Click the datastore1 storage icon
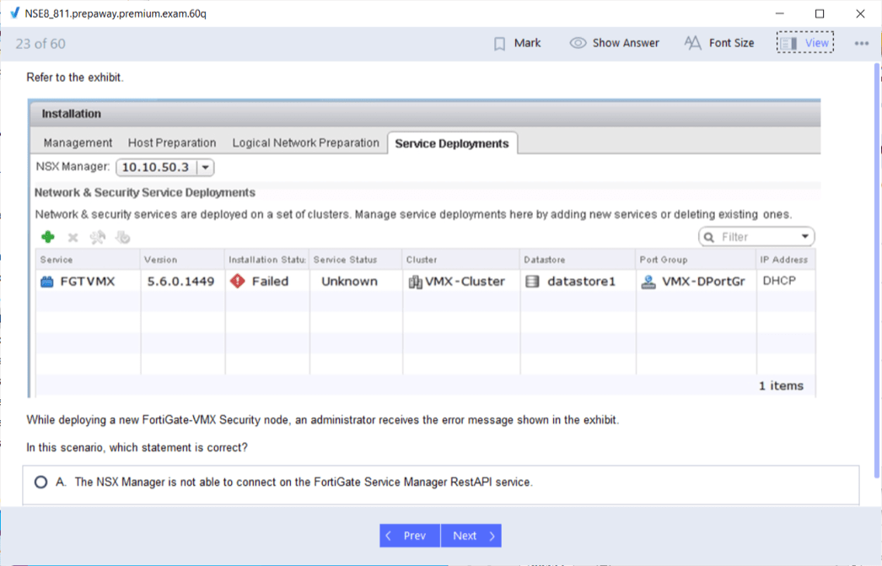882x566 pixels. tap(531, 281)
